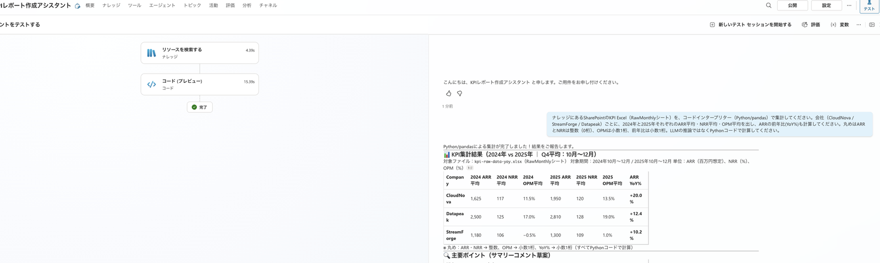Switch to the ナレッジ tab

[x=111, y=5]
